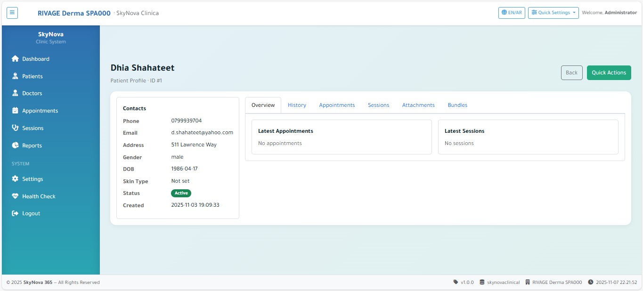
Task: Click the hamburger menu icon to toggle sidebar
Action: point(12,13)
